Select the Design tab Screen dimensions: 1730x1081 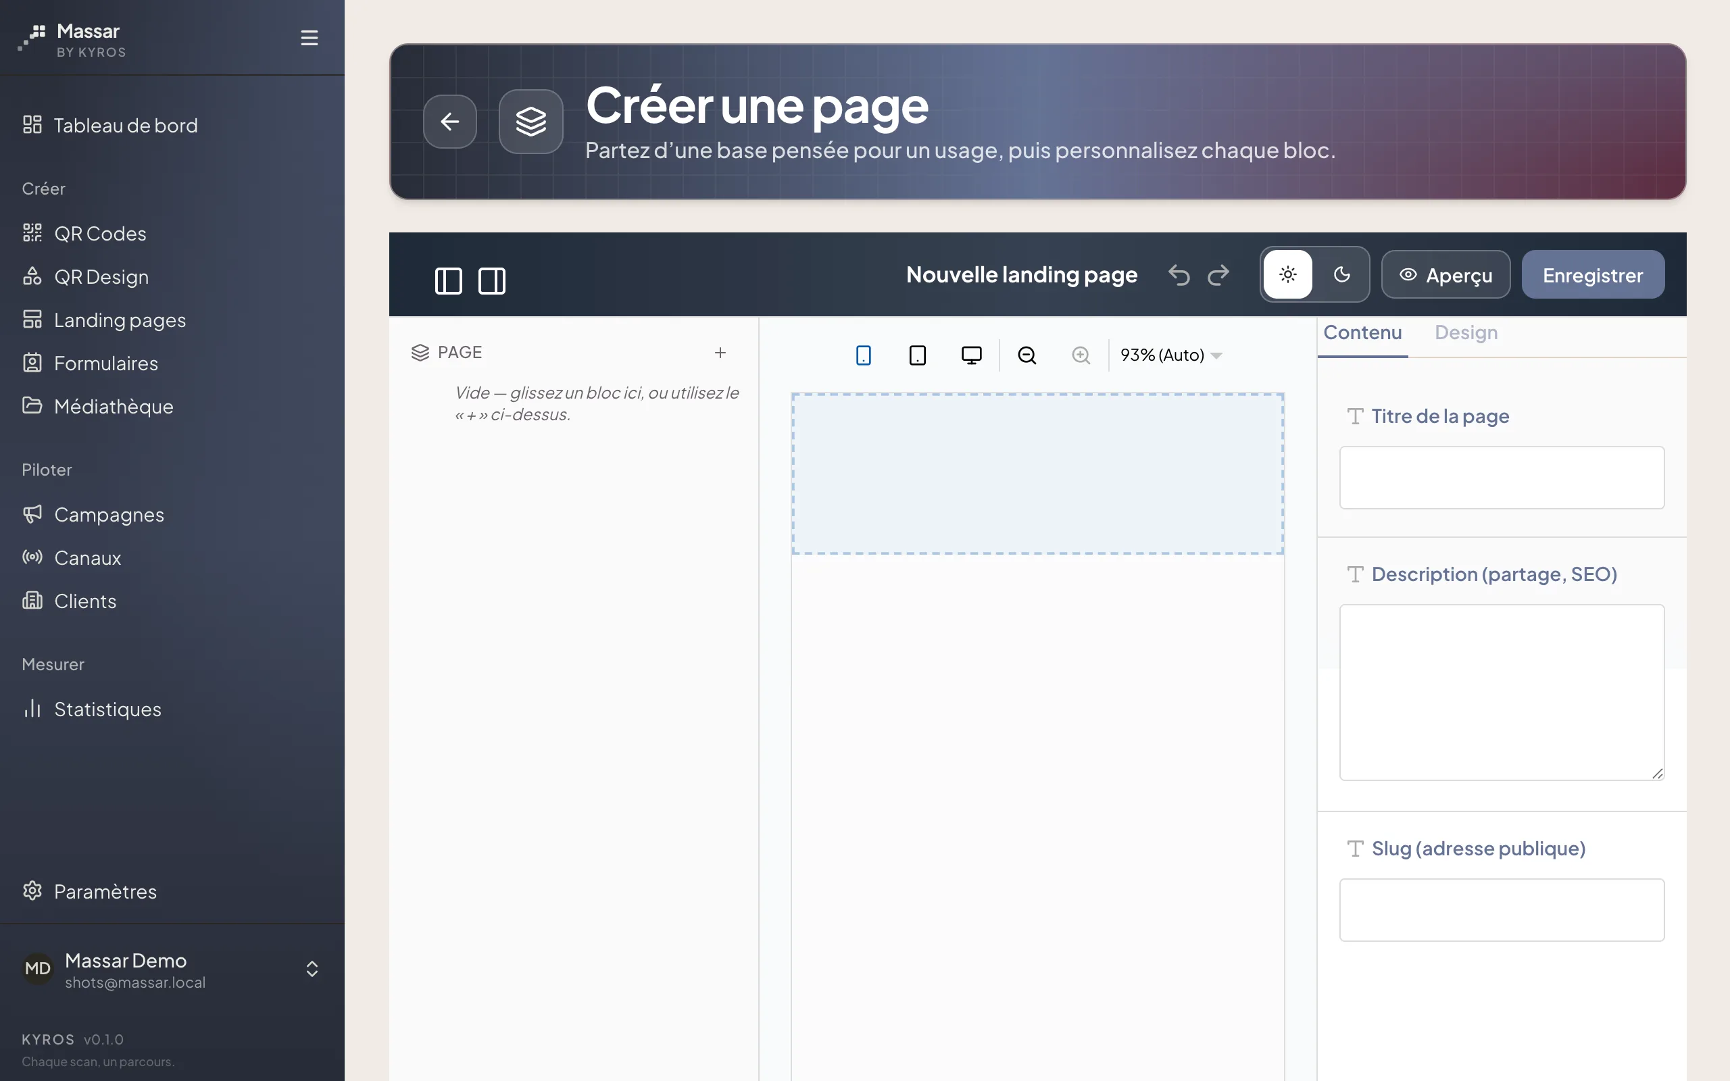1466,333
